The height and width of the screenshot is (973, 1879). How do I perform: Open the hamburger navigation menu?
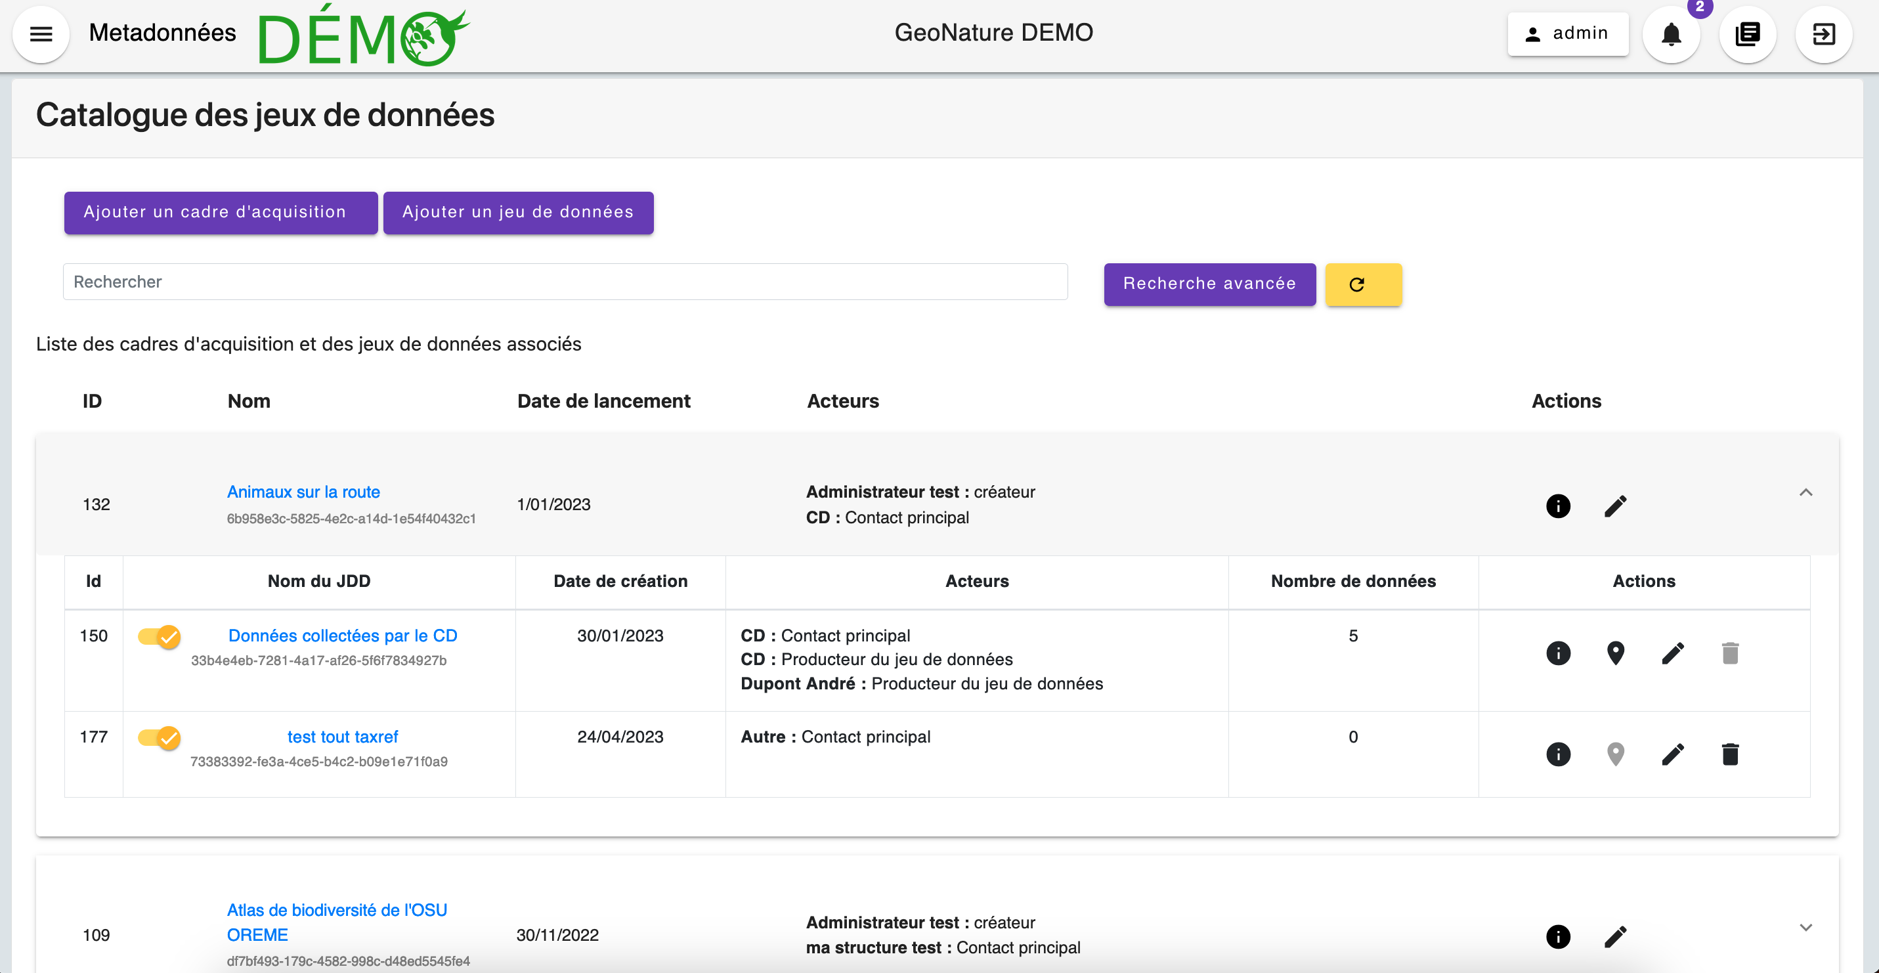[x=41, y=34]
